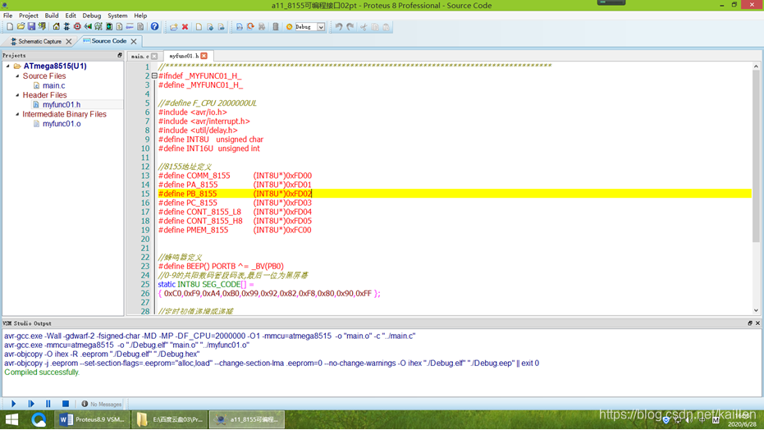The image size is (764, 430).
Task: Undock the VSM Studio Output panel
Action: [x=750, y=323]
